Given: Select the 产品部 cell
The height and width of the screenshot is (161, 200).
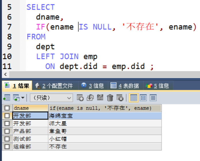Looking at the screenshot, I should click(x=30, y=131).
